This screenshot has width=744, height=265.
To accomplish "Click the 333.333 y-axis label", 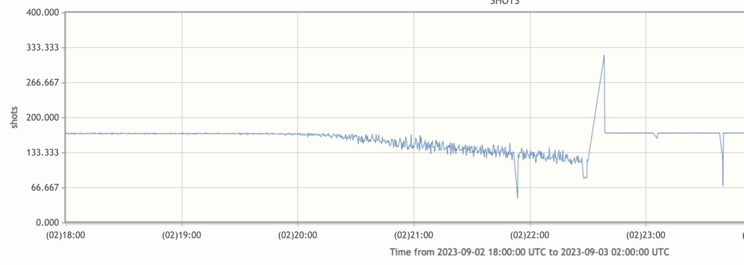I will point(43,48).
